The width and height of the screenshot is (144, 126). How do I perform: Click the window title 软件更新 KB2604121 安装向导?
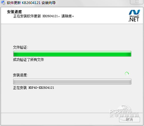31,3
